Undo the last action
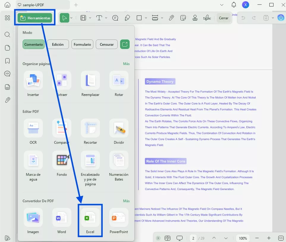 (x=243, y=18)
